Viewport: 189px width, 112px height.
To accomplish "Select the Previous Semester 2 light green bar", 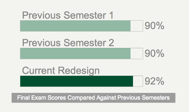I will tap(75, 53).
